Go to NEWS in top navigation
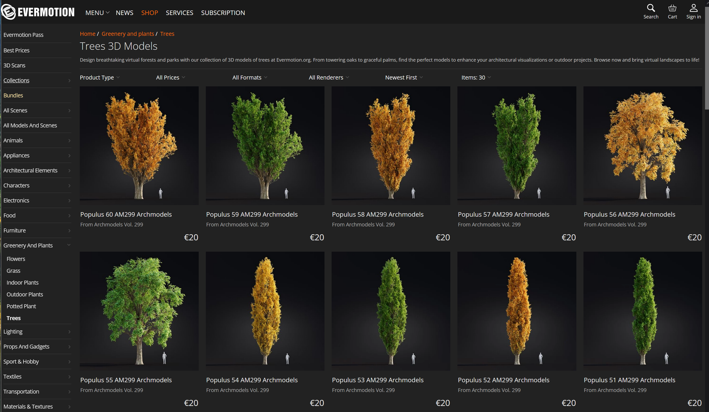This screenshot has height=412, width=709. (x=125, y=13)
